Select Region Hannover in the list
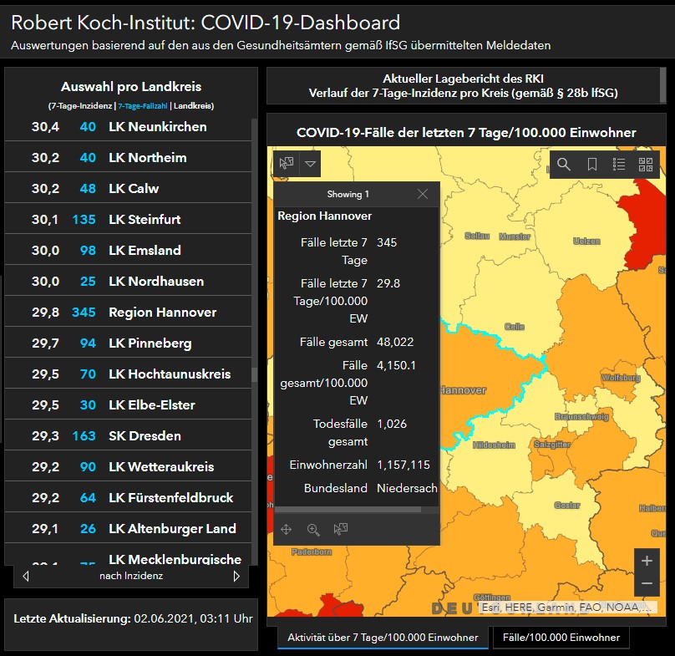Viewport: 675px width, 656px height. click(x=129, y=313)
